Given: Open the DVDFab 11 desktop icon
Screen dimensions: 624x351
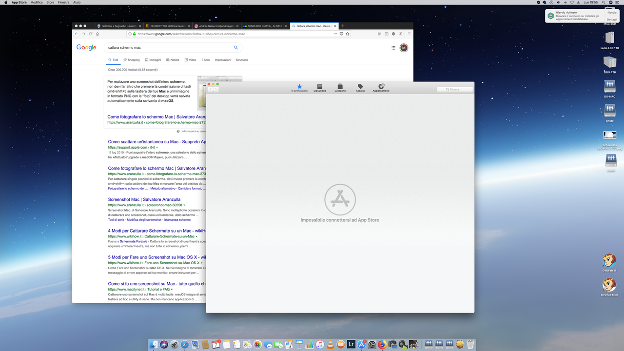Looking at the screenshot, I should coord(609,263).
